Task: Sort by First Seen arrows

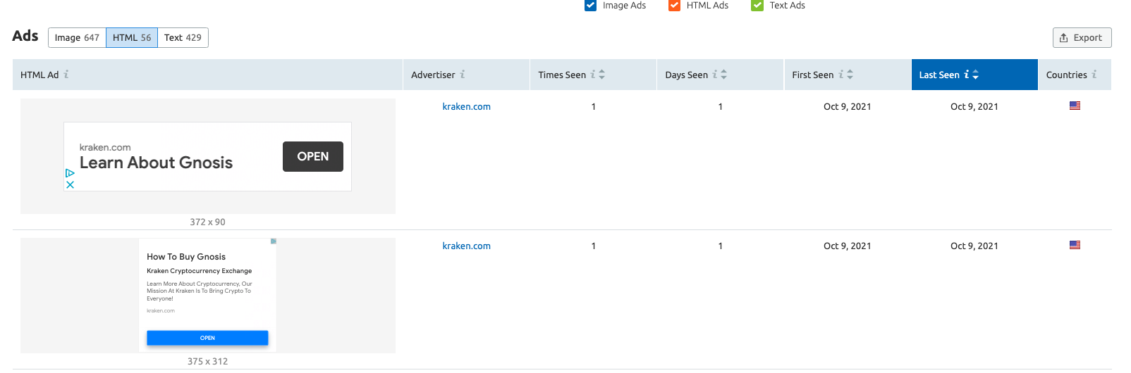Action: [x=850, y=75]
